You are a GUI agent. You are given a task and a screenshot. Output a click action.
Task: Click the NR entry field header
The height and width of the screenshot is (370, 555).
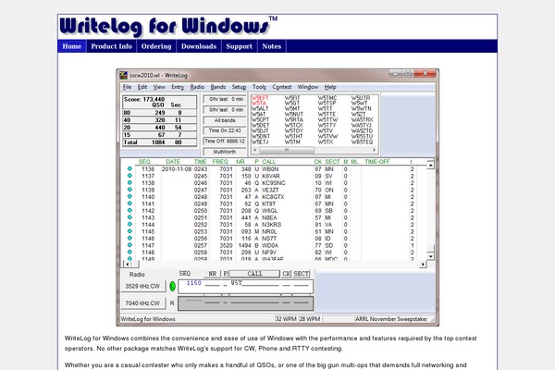point(213,274)
